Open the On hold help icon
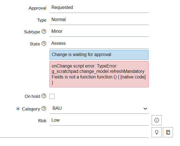Viewport: 180px width, 146px height. click(x=44, y=96)
